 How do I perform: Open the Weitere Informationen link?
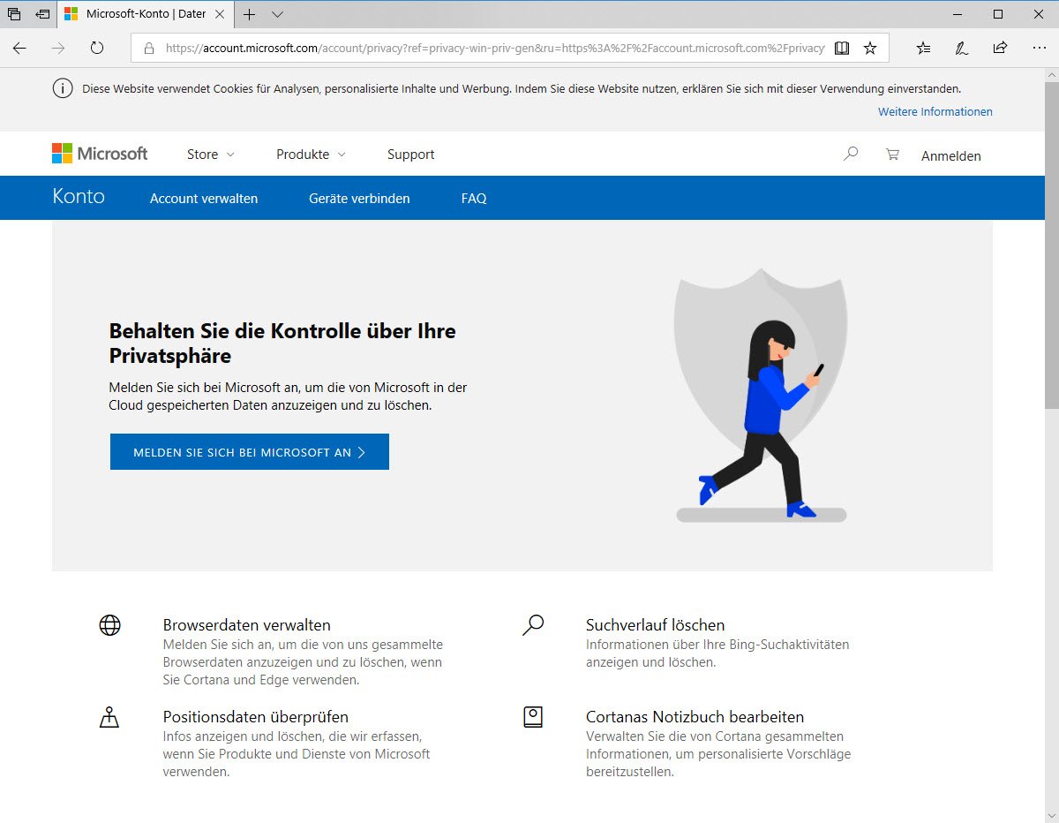pos(935,112)
